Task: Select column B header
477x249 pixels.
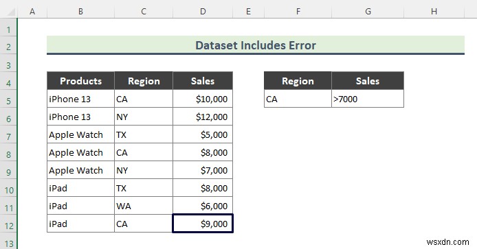Action: (80, 12)
